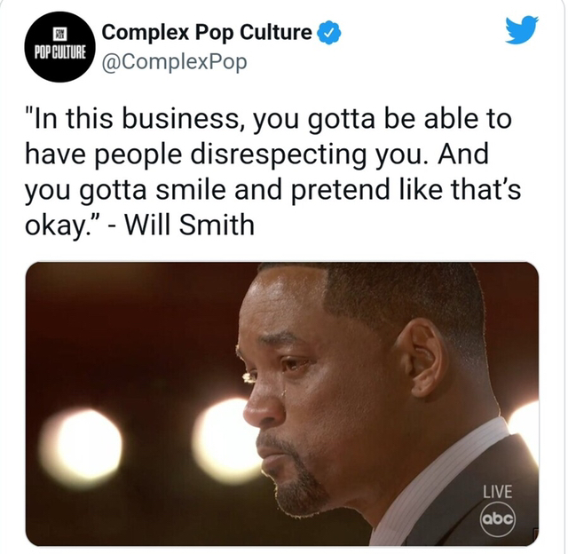Open the Complex Pop Culture display name
568x554 pixels.
(x=207, y=32)
